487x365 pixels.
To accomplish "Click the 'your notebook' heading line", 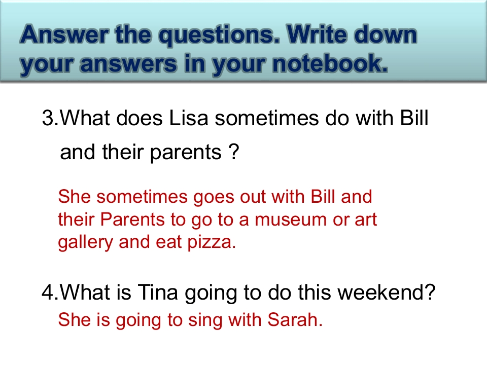I will pyautogui.click(x=204, y=64).
